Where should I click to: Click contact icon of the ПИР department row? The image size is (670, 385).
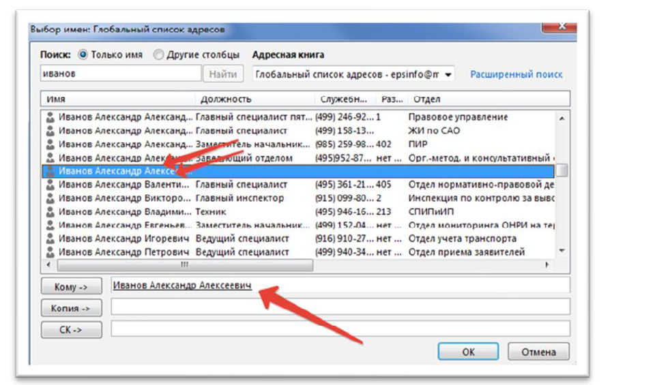point(50,144)
